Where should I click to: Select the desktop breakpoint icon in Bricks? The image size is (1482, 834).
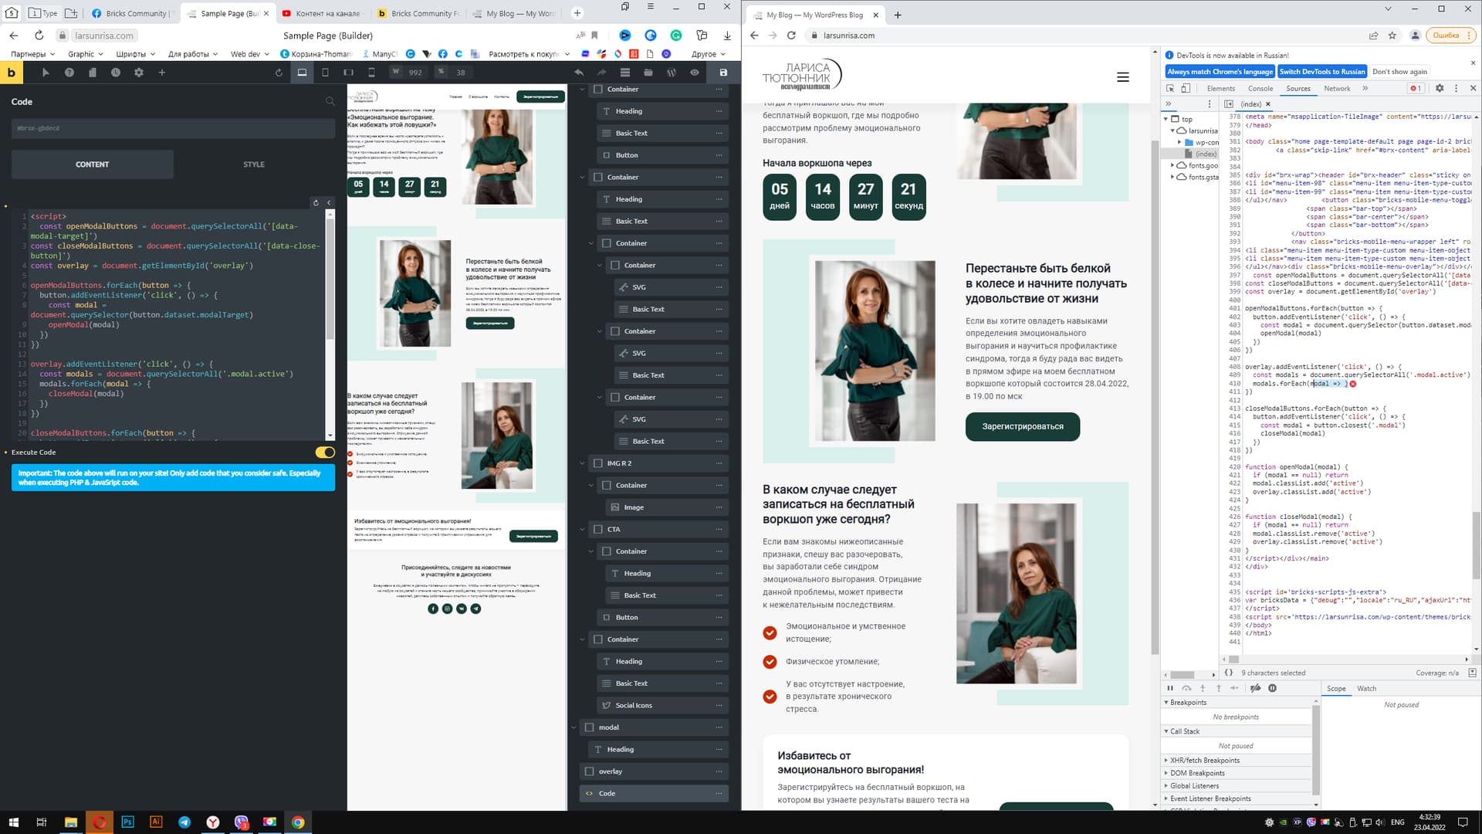[x=302, y=73]
